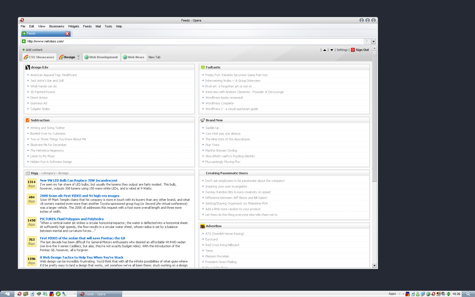Open 'New 9W LED Bulb Can Replace 70W Incandescent'

79,180
